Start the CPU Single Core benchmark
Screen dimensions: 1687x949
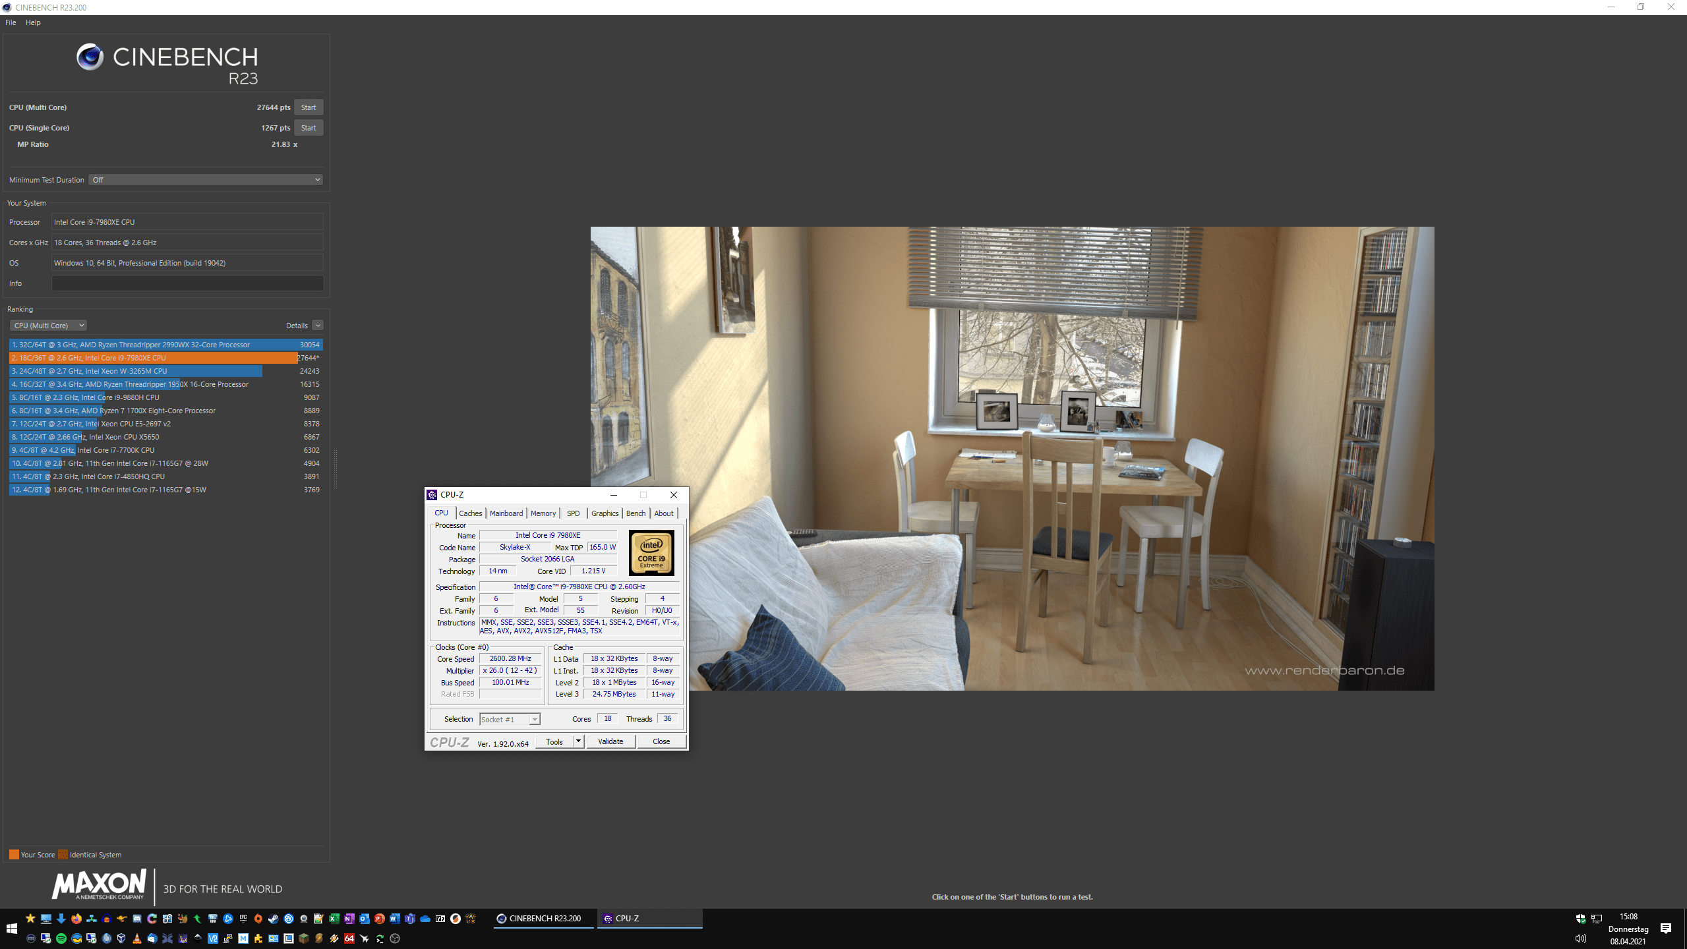pyautogui.click(x=309, y=128)
